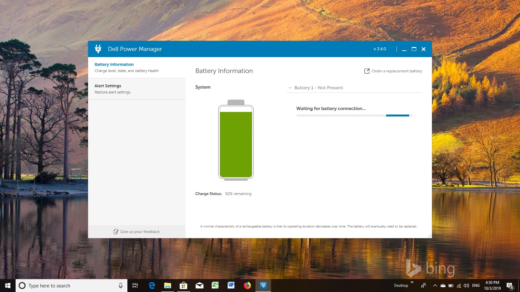Open the Action Center notifications
Screen dimensions: 520x292
[510, 286]
